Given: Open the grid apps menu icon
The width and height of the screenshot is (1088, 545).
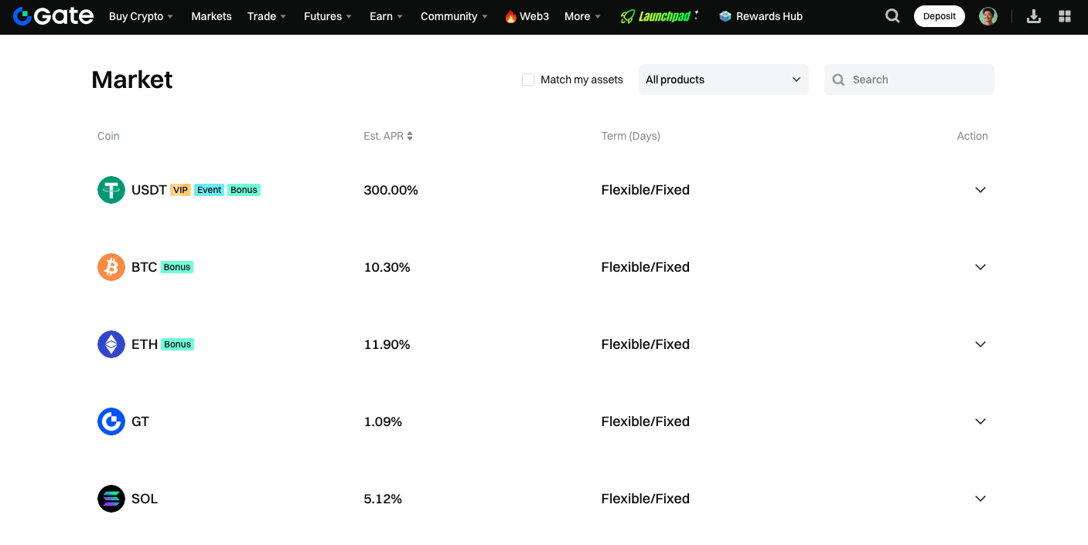Looking at the screenshot, I should point(1065,16).
